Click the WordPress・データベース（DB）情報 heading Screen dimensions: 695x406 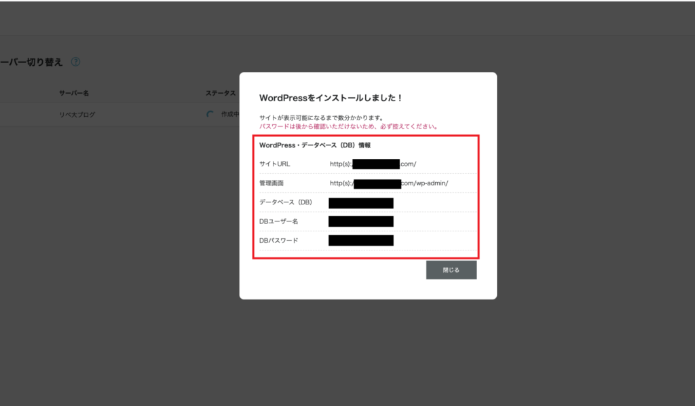[x=315, y=145]
